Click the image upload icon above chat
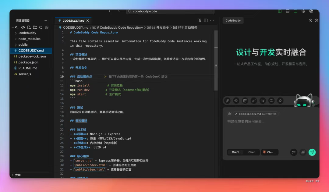 pos(263,101)
